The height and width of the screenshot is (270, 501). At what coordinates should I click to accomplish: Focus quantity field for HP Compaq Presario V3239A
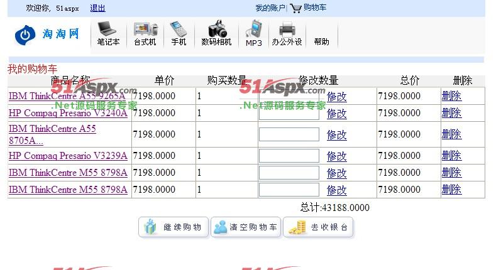click(x=289, y=156)
